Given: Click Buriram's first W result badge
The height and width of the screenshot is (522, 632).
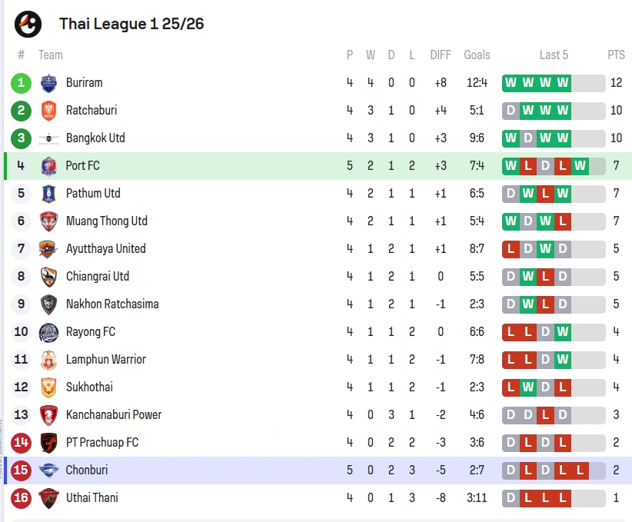Looking at the screenshot, I should (511, 83).
